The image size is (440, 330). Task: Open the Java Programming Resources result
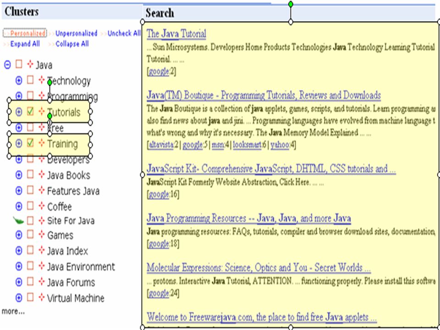tap(248, 218)
